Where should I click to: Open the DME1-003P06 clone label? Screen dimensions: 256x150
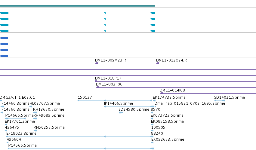point(109,84)
